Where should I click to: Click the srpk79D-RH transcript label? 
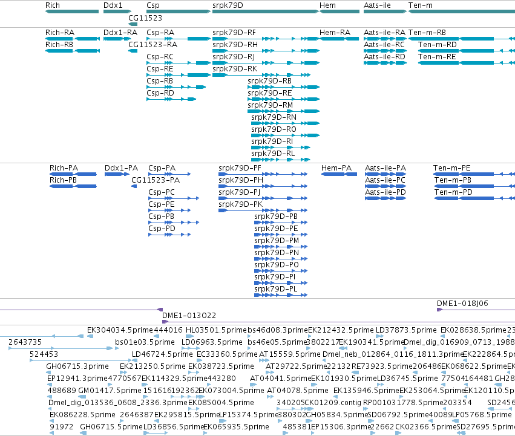(x=235, y=45)
